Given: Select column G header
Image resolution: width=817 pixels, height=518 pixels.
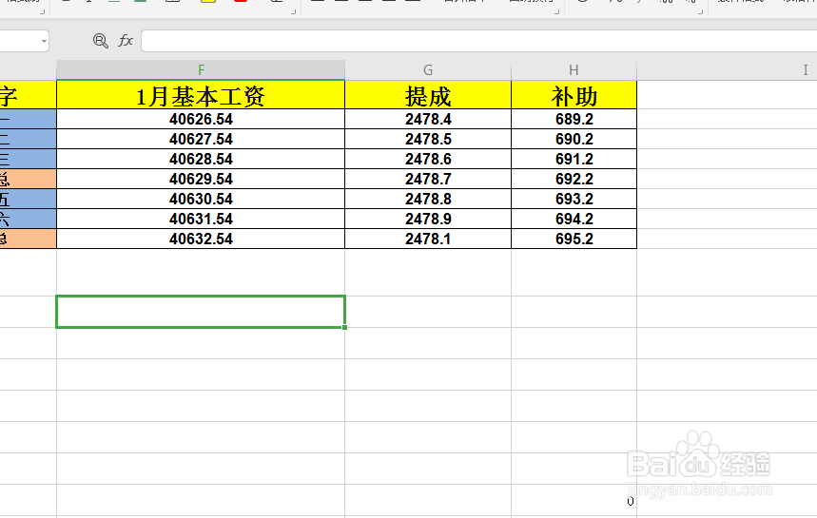Looking at the screenshot, I should click(428, 69).
